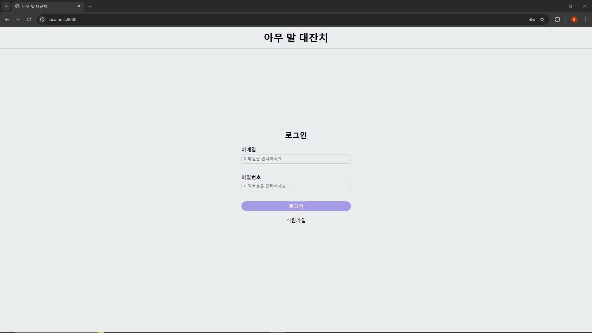The image size is (592, 333).
Task: Submit with the purple 로그인 button
Action: tap(296, 206)
